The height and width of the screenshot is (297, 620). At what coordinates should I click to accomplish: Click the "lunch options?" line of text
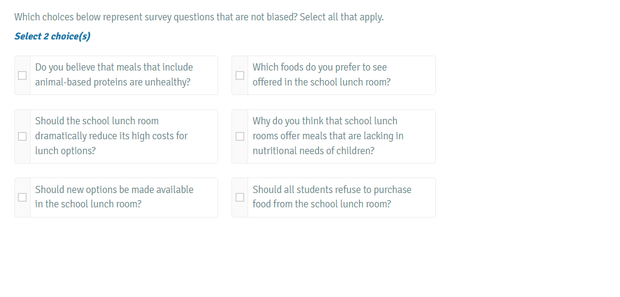coord(65,151)
